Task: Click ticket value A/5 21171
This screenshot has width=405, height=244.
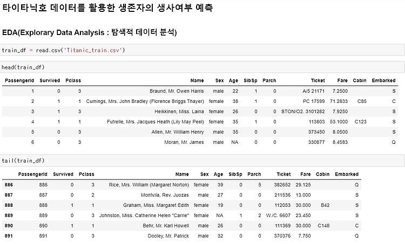Action: click(x=314, y=91)
